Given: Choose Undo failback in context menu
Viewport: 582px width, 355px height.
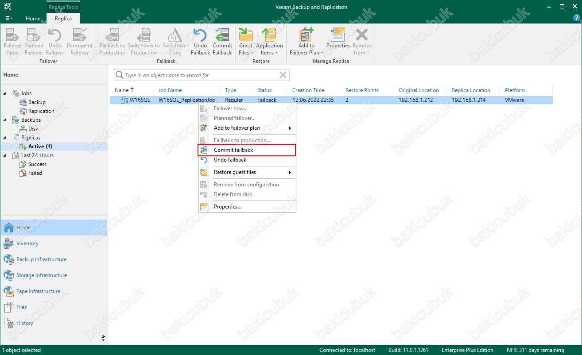Looking at the screenshot, I should [x=247, y=160].
